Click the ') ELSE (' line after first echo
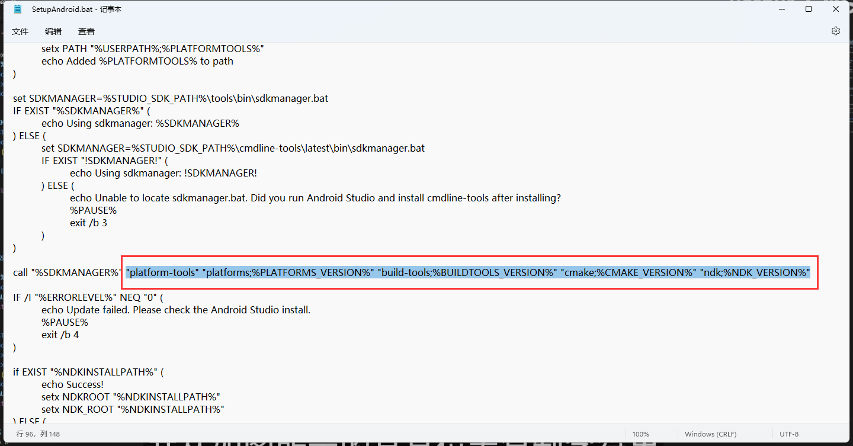 click(x=29, y=136)
